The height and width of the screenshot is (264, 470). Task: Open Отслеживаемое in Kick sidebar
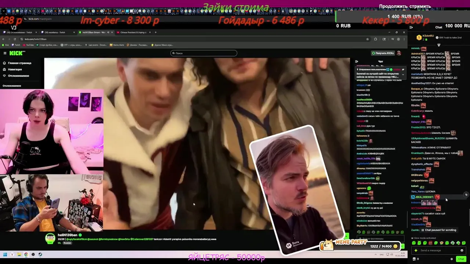click(x=16, y=76)
